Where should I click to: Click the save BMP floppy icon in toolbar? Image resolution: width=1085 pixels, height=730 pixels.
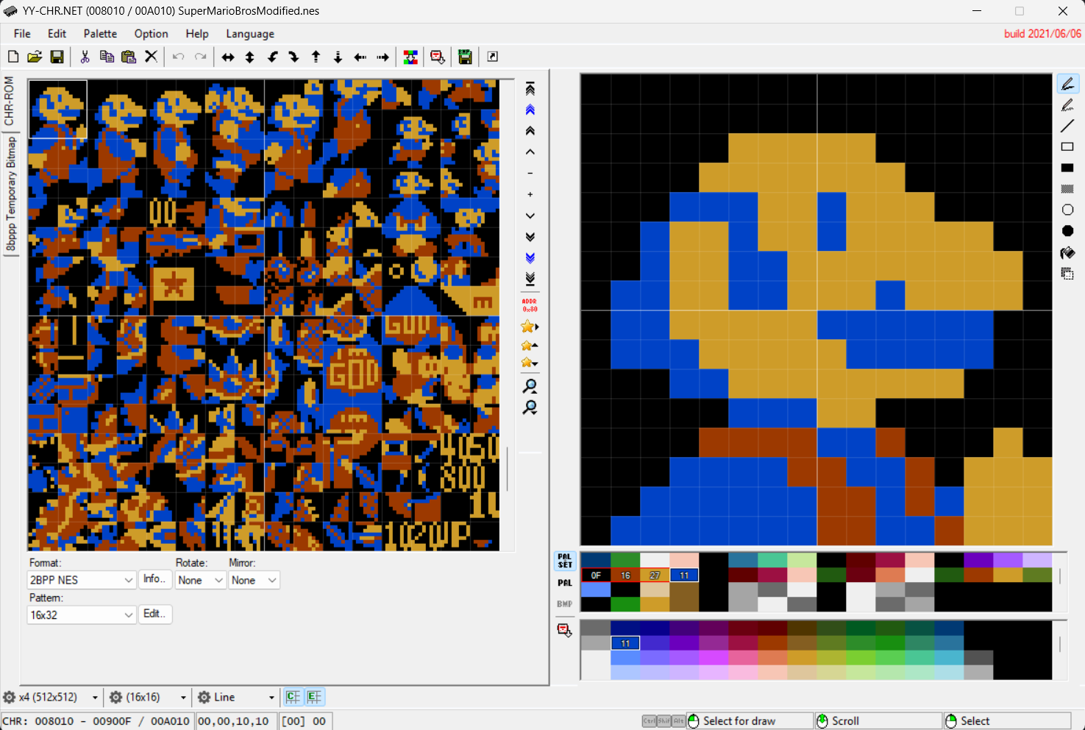[465, 57]
